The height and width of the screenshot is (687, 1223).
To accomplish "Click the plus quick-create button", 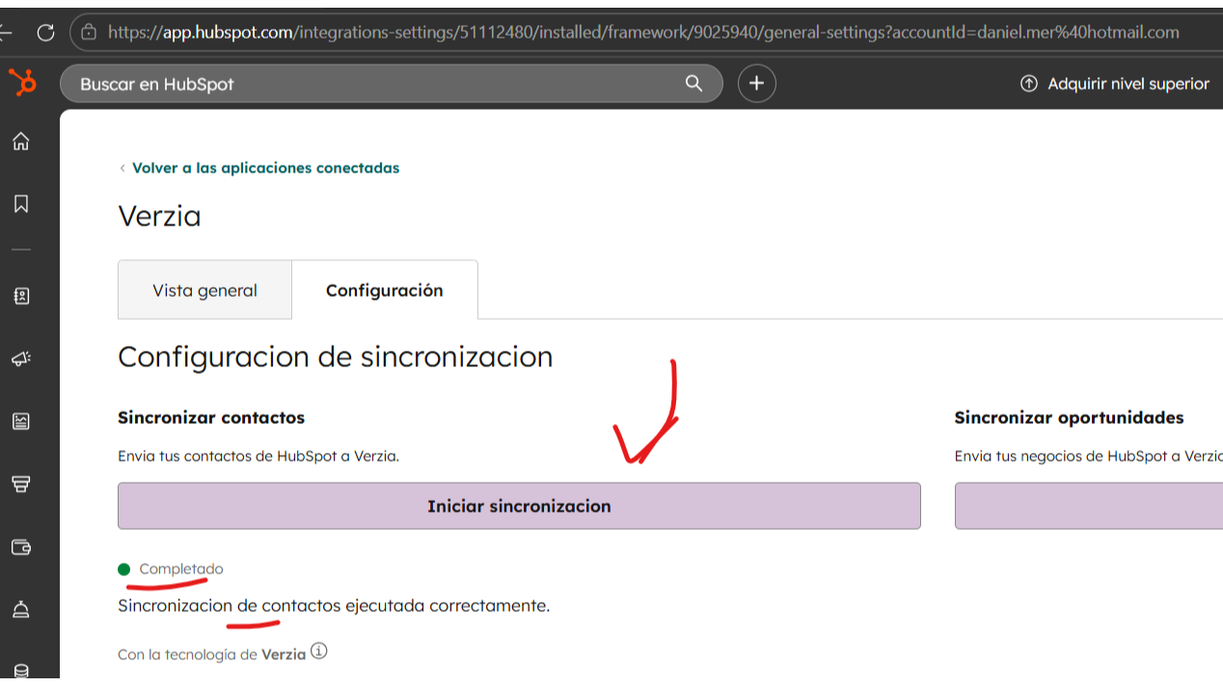I will (x=757, y=84).
